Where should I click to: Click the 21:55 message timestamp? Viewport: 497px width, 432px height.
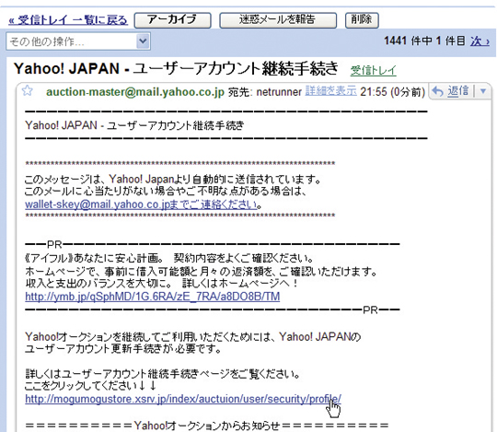pos(392,92)
